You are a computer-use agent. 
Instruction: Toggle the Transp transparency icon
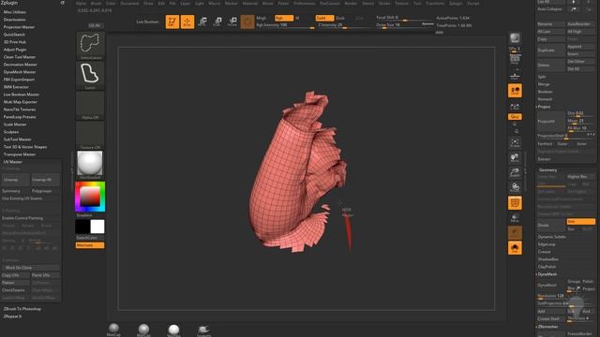click(515, 218)
